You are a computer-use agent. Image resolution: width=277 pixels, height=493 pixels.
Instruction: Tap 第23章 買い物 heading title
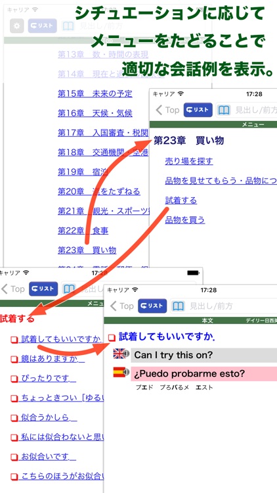(189, 141)
